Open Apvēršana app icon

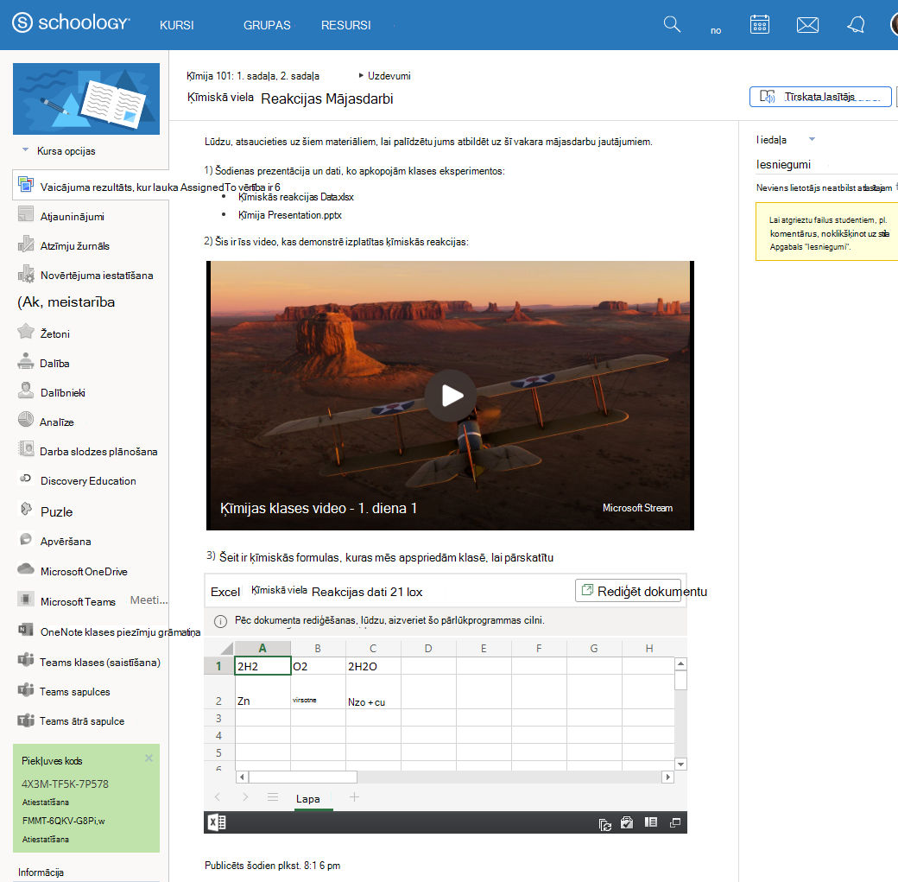coord(26,539)
